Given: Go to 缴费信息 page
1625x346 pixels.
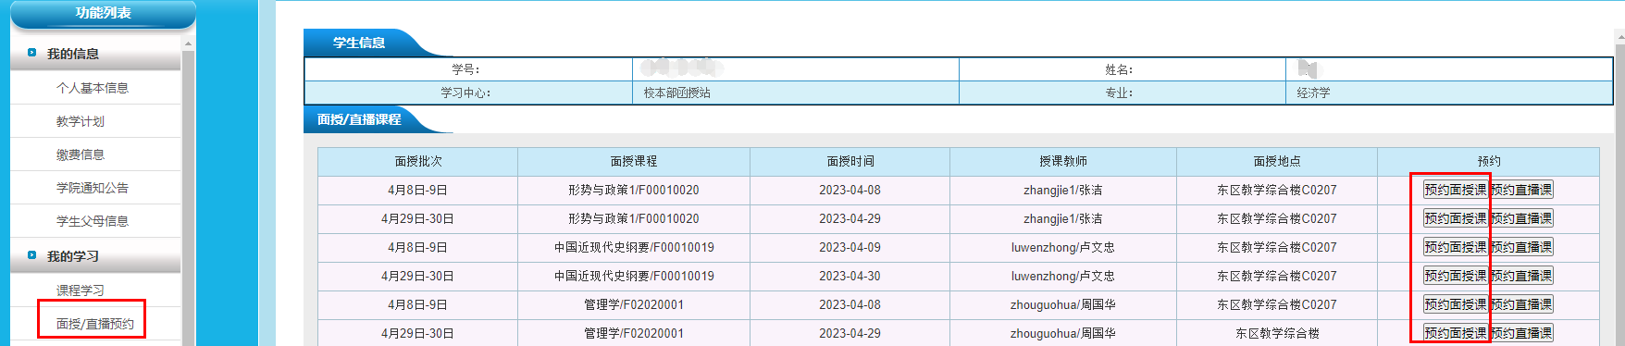Looking at the screenshot, I should click(x=81, y=154).
